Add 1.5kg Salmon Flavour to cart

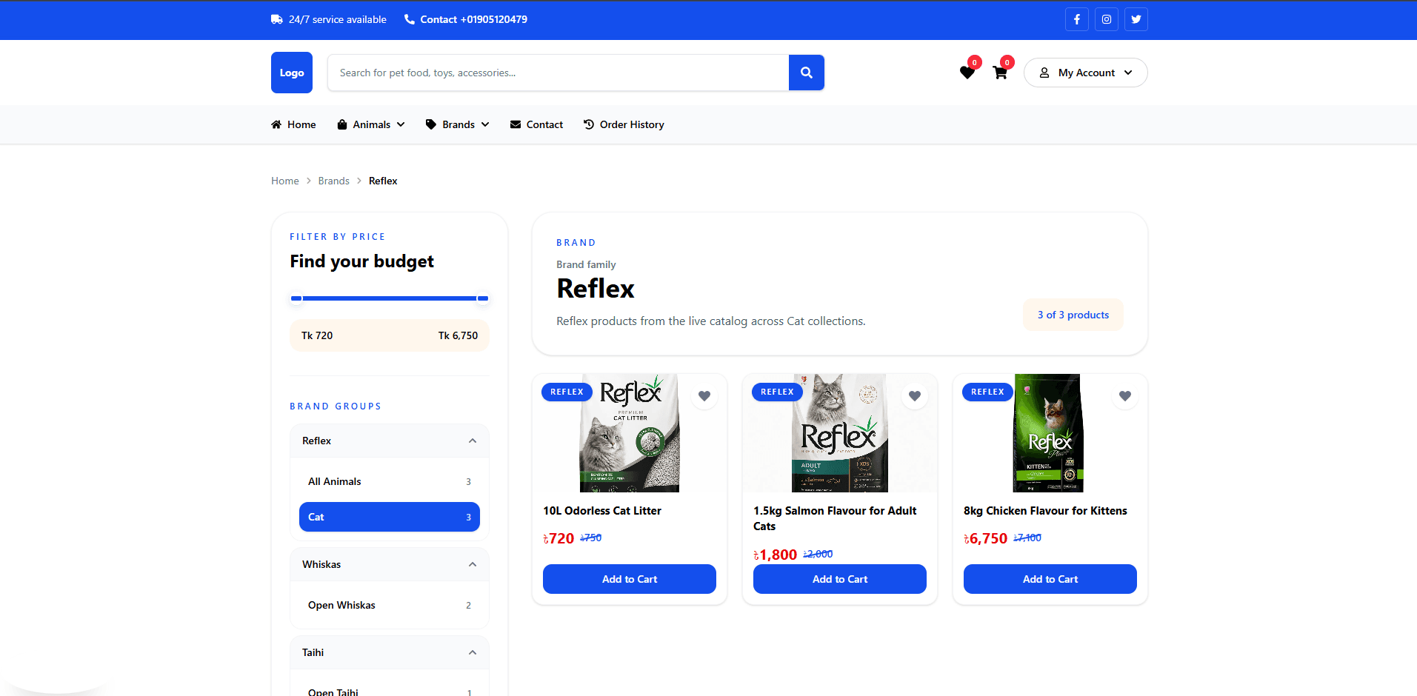point(840,579)
